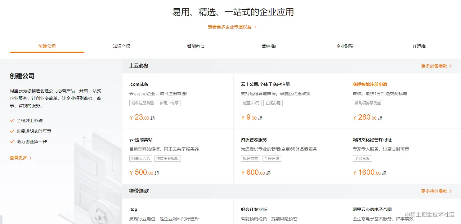Click description 表示公司企业，域名注册首选！
This screenshot has width=461, height=224.
[x=159, y=94]
